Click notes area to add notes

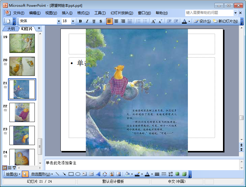[142, 165]
